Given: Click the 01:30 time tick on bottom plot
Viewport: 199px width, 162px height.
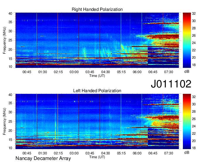Looking at the screenshot, I should point(43,153).
